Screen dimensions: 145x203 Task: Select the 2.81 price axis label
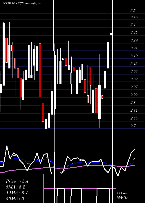pyautogui.click(x=134, y=110)
